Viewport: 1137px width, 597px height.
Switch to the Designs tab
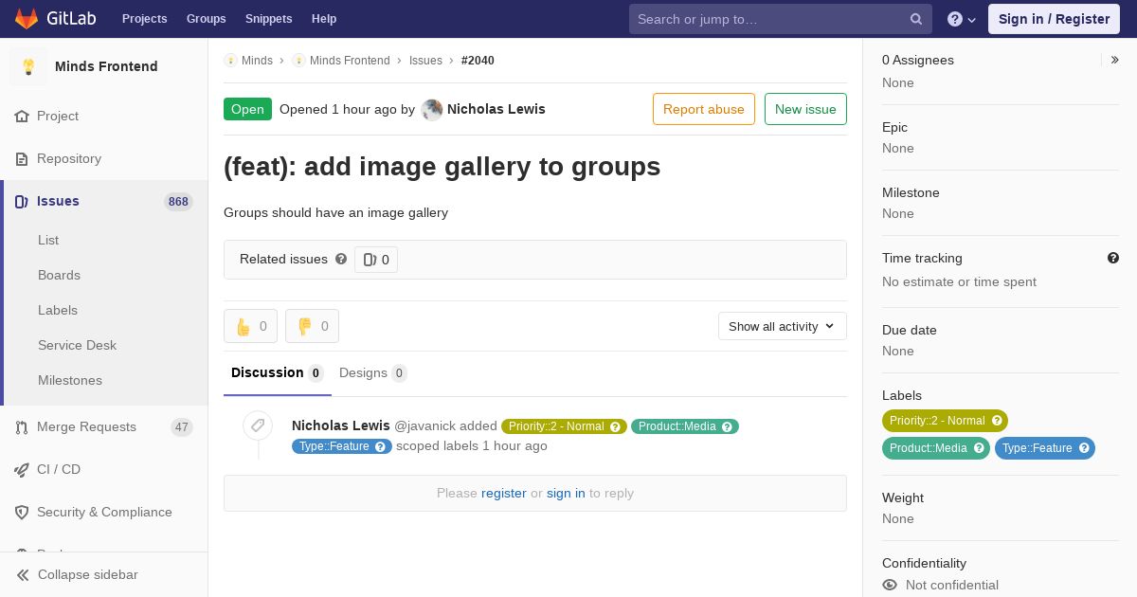pos(373,373)
